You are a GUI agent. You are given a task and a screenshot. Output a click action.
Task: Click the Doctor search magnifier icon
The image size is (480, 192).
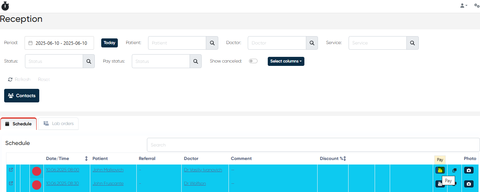pos(312,43)
